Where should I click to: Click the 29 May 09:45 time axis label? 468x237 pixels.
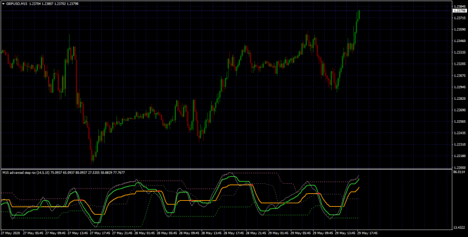[x=324, y=233]
